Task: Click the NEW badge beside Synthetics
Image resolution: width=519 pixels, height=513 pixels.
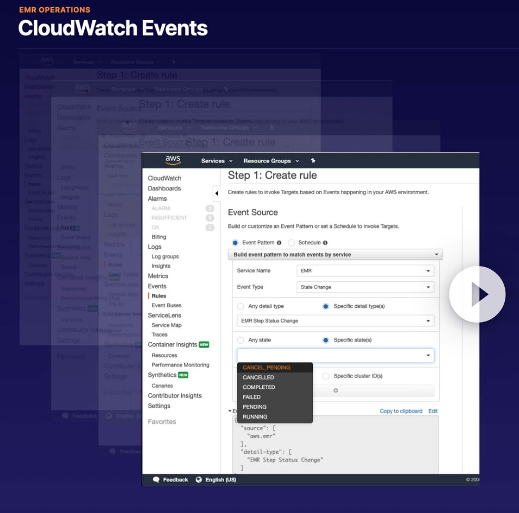Action: [x=183, y=375]
